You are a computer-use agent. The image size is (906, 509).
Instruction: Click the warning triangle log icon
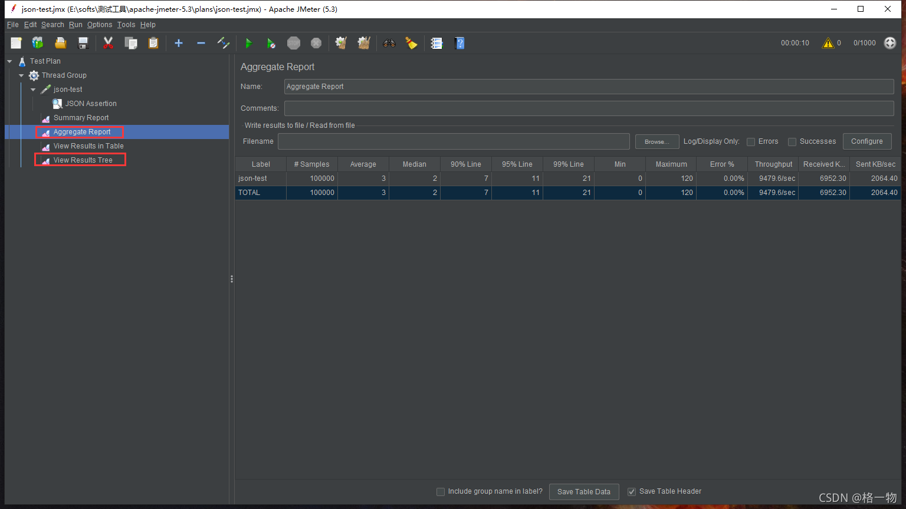coord(828,43)
